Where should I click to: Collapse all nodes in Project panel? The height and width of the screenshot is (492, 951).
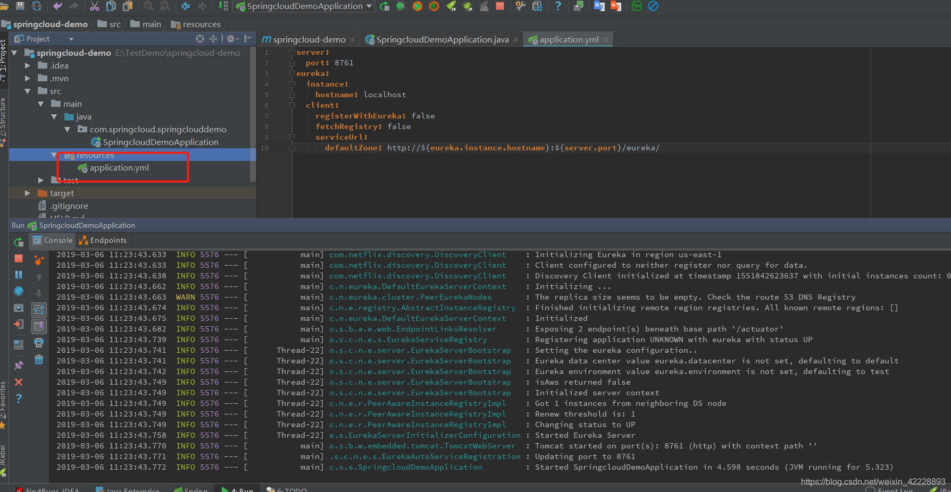click(213, 39)
